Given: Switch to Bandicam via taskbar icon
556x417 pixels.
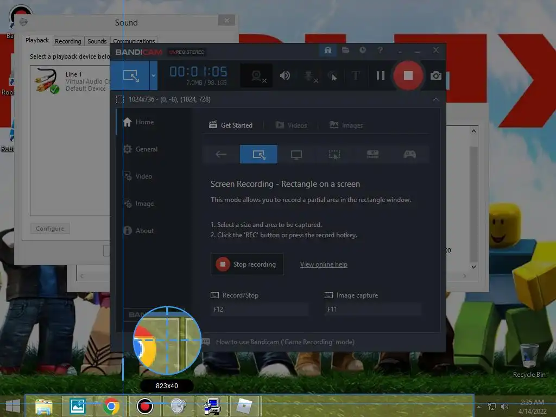Looking at the screenshot, I should (x=144, y=406).
